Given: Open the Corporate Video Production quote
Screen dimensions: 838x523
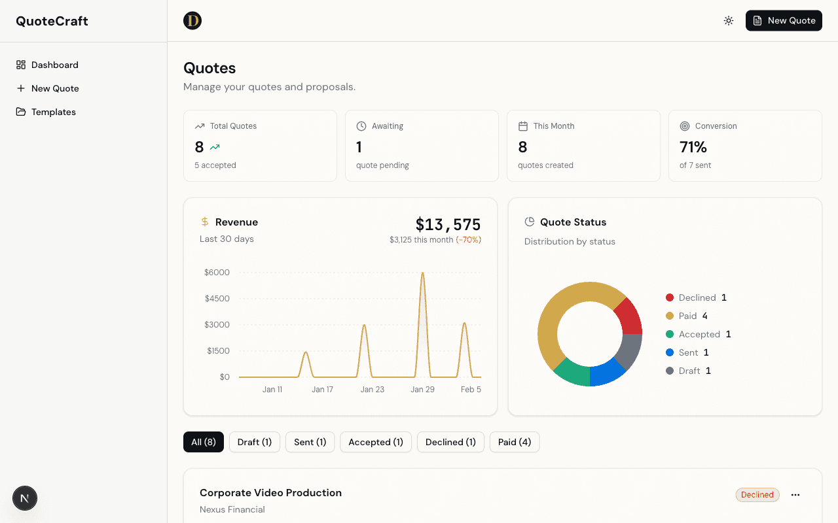Looking at the screenshot, I should (270, 492).
